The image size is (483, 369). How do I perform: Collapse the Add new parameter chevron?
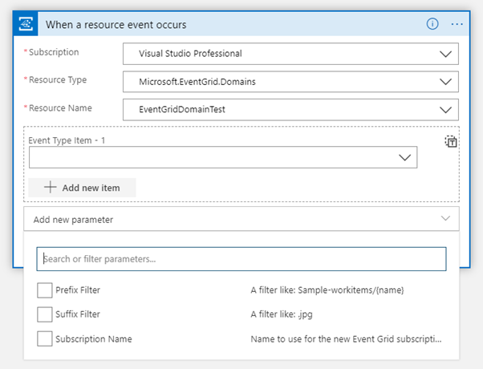coord(446,219)
